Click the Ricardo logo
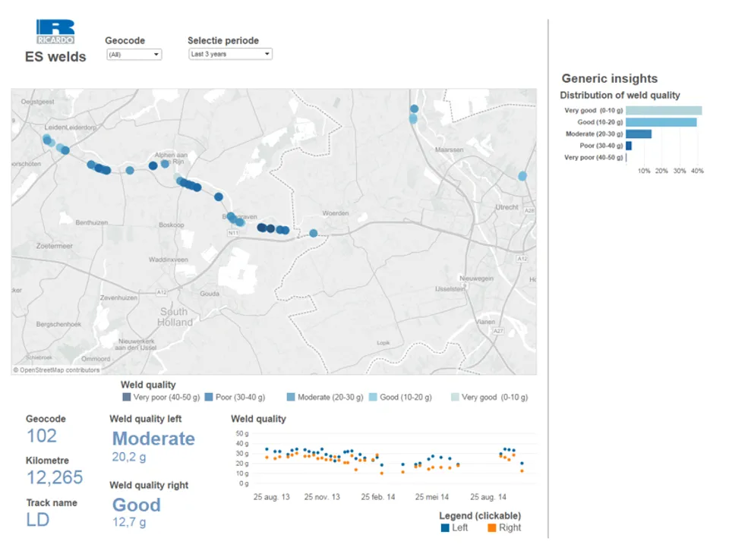Viewport: 729px width, 560px height. tap(55, 32)
